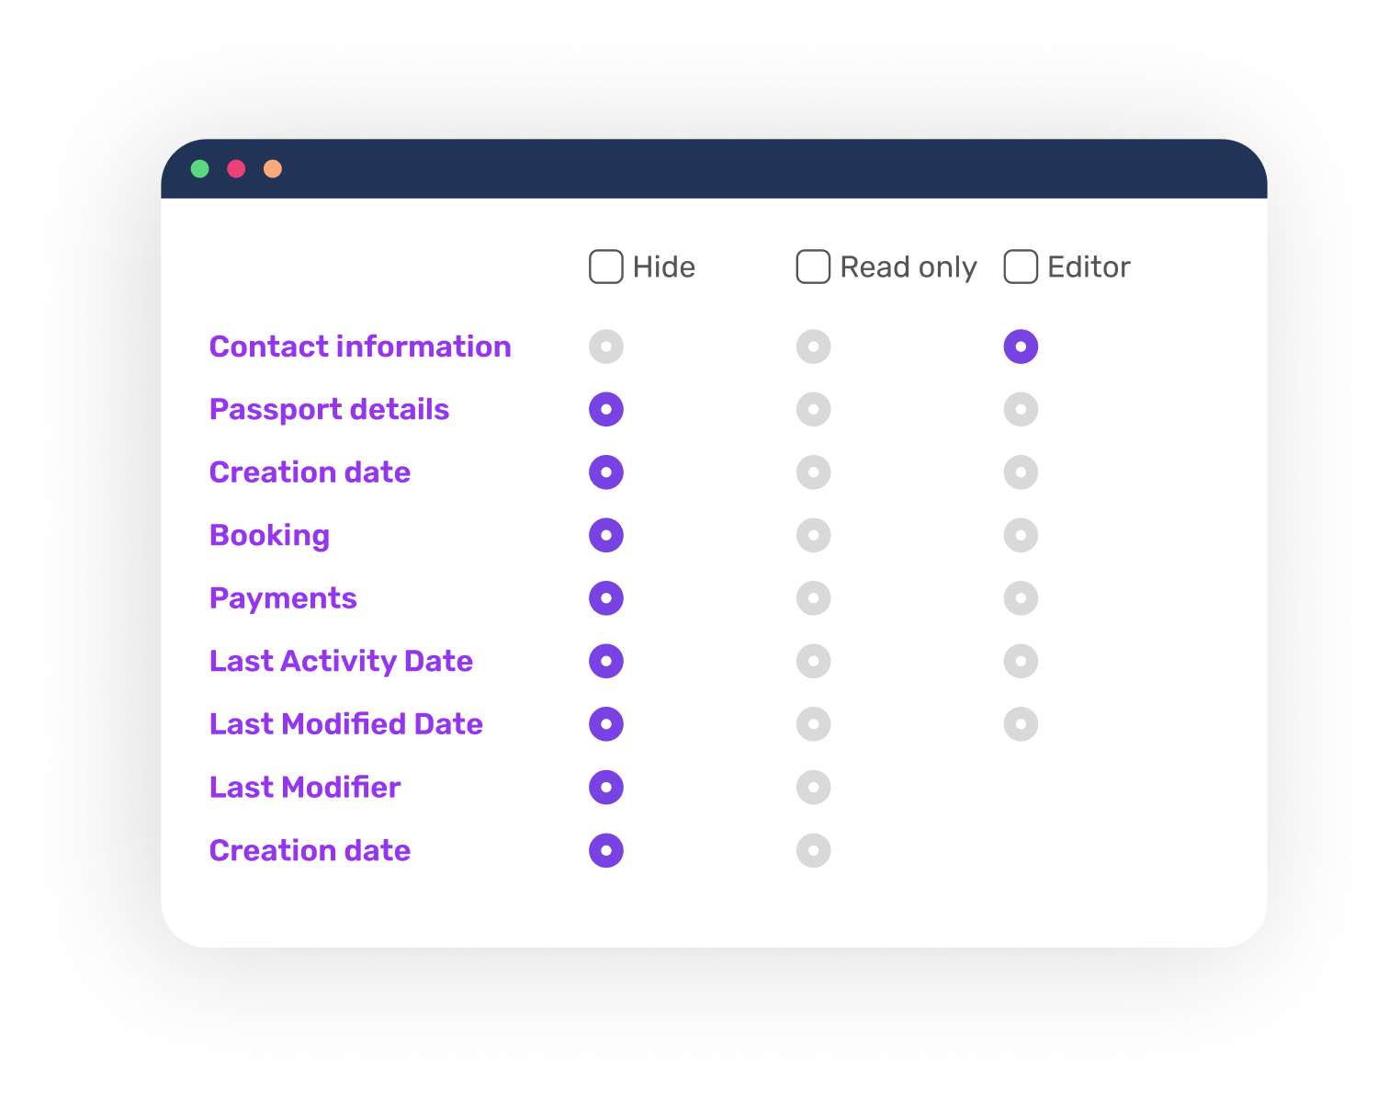Image resolution: width=1400 pixels, height=1102 pixels.
Task: Check the Hide column checkbox
Action: (605, 267)
